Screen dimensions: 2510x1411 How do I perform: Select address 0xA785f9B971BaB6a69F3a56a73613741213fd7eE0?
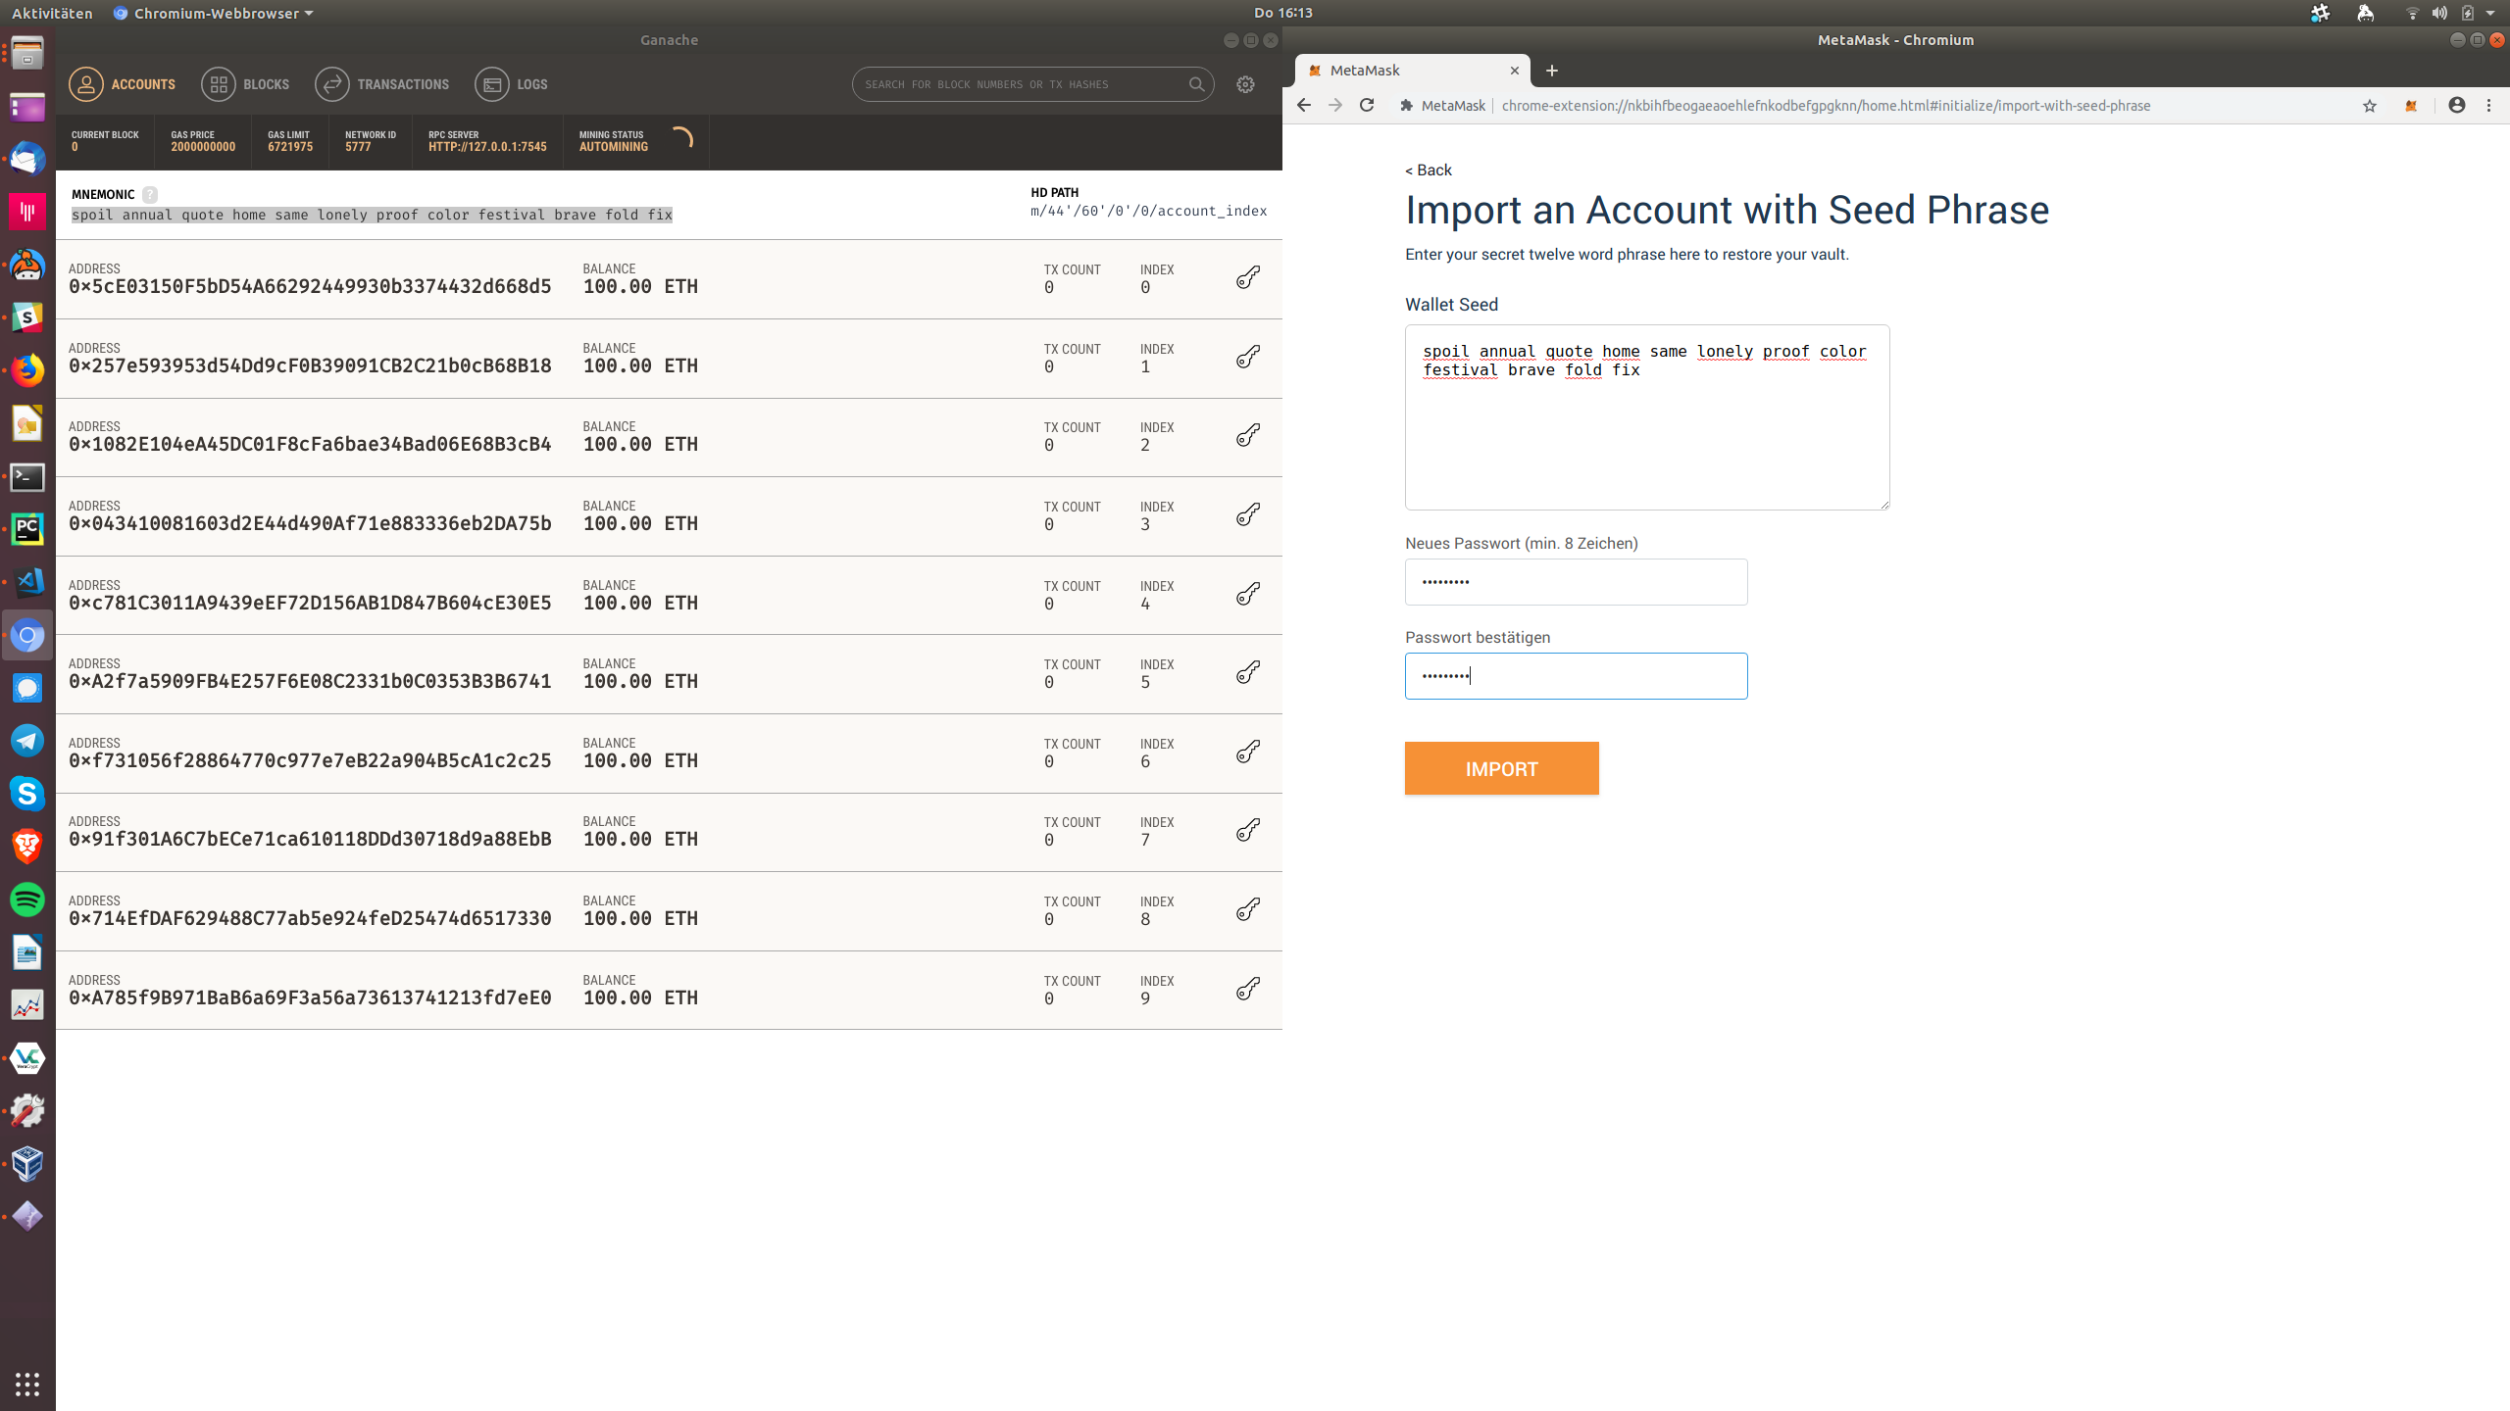click(310, 998)
